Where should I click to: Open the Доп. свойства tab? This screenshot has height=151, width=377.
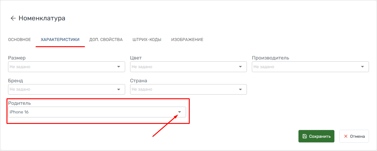[106, 40]
